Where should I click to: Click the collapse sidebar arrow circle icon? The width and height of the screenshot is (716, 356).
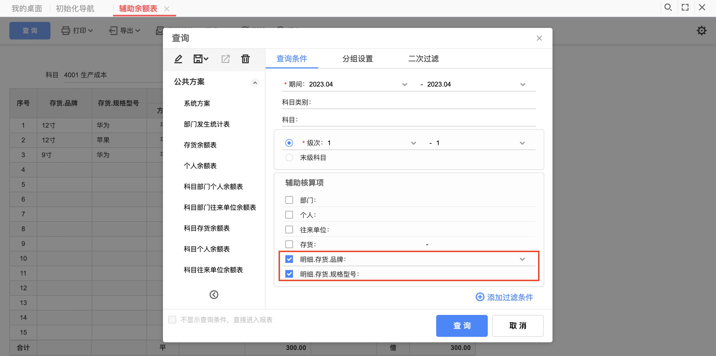point(214,294)
